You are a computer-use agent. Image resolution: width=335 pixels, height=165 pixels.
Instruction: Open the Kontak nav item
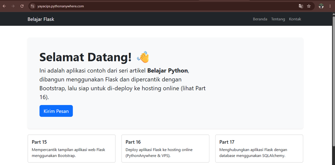(295, 19)
